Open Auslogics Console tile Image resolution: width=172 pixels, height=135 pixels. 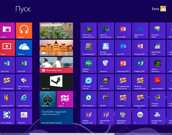click(x=157, y=99)
